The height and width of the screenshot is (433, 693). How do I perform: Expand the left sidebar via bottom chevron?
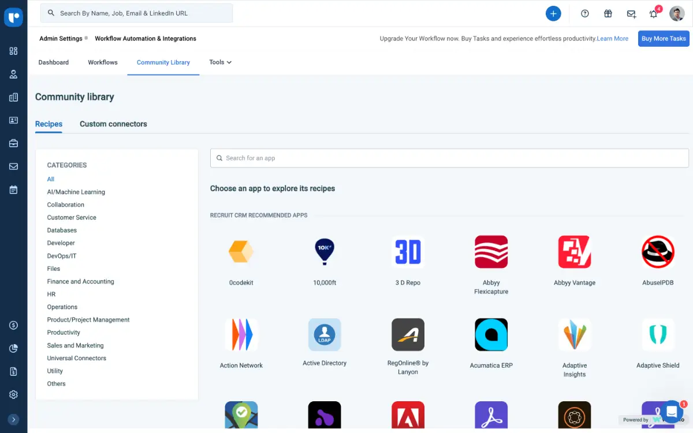13,419
